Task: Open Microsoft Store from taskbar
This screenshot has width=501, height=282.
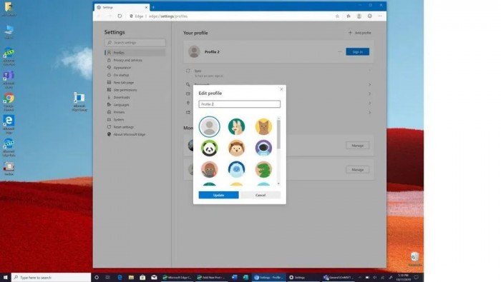Action: pos(142,278)
